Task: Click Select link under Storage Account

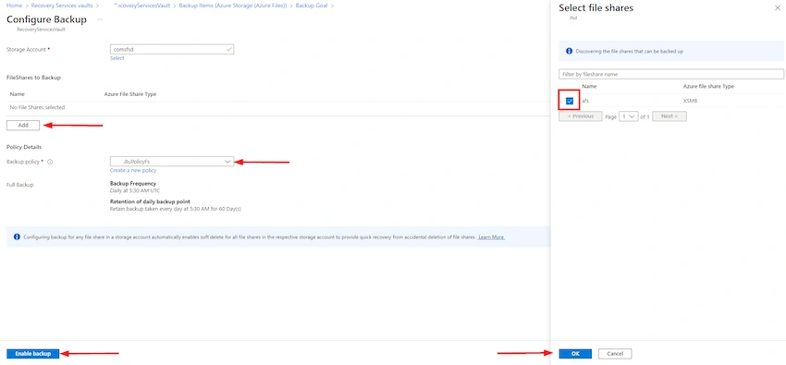Action: [x=117, y=58]
